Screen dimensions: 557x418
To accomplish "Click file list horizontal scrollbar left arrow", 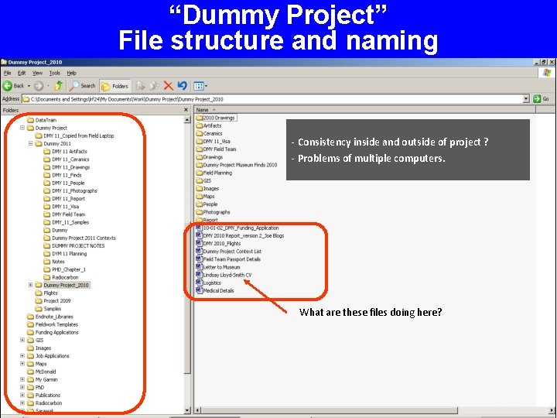I will click(198, 410).
